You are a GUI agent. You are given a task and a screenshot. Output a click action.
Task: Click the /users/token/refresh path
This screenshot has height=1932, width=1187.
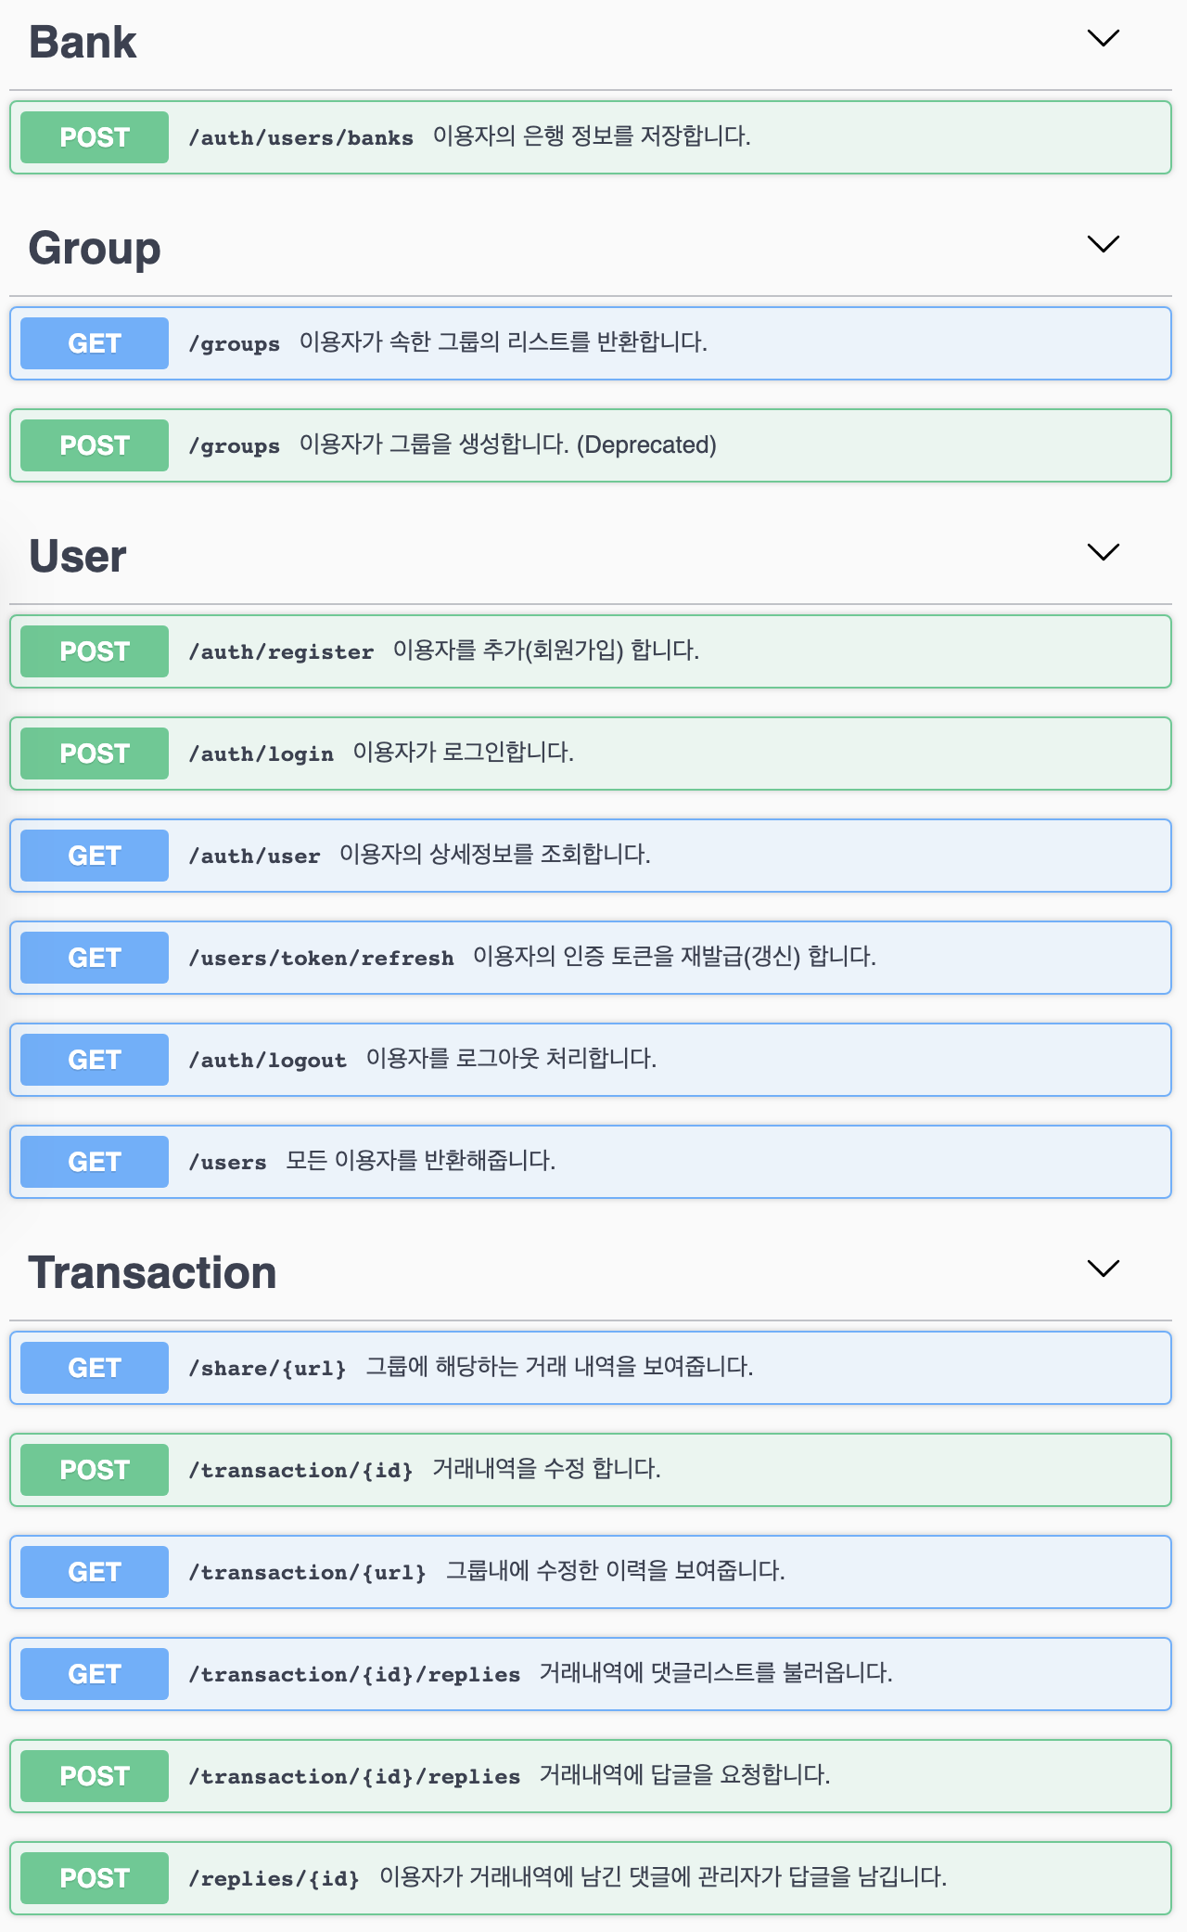pyautogui.click(x=321, y=959)
